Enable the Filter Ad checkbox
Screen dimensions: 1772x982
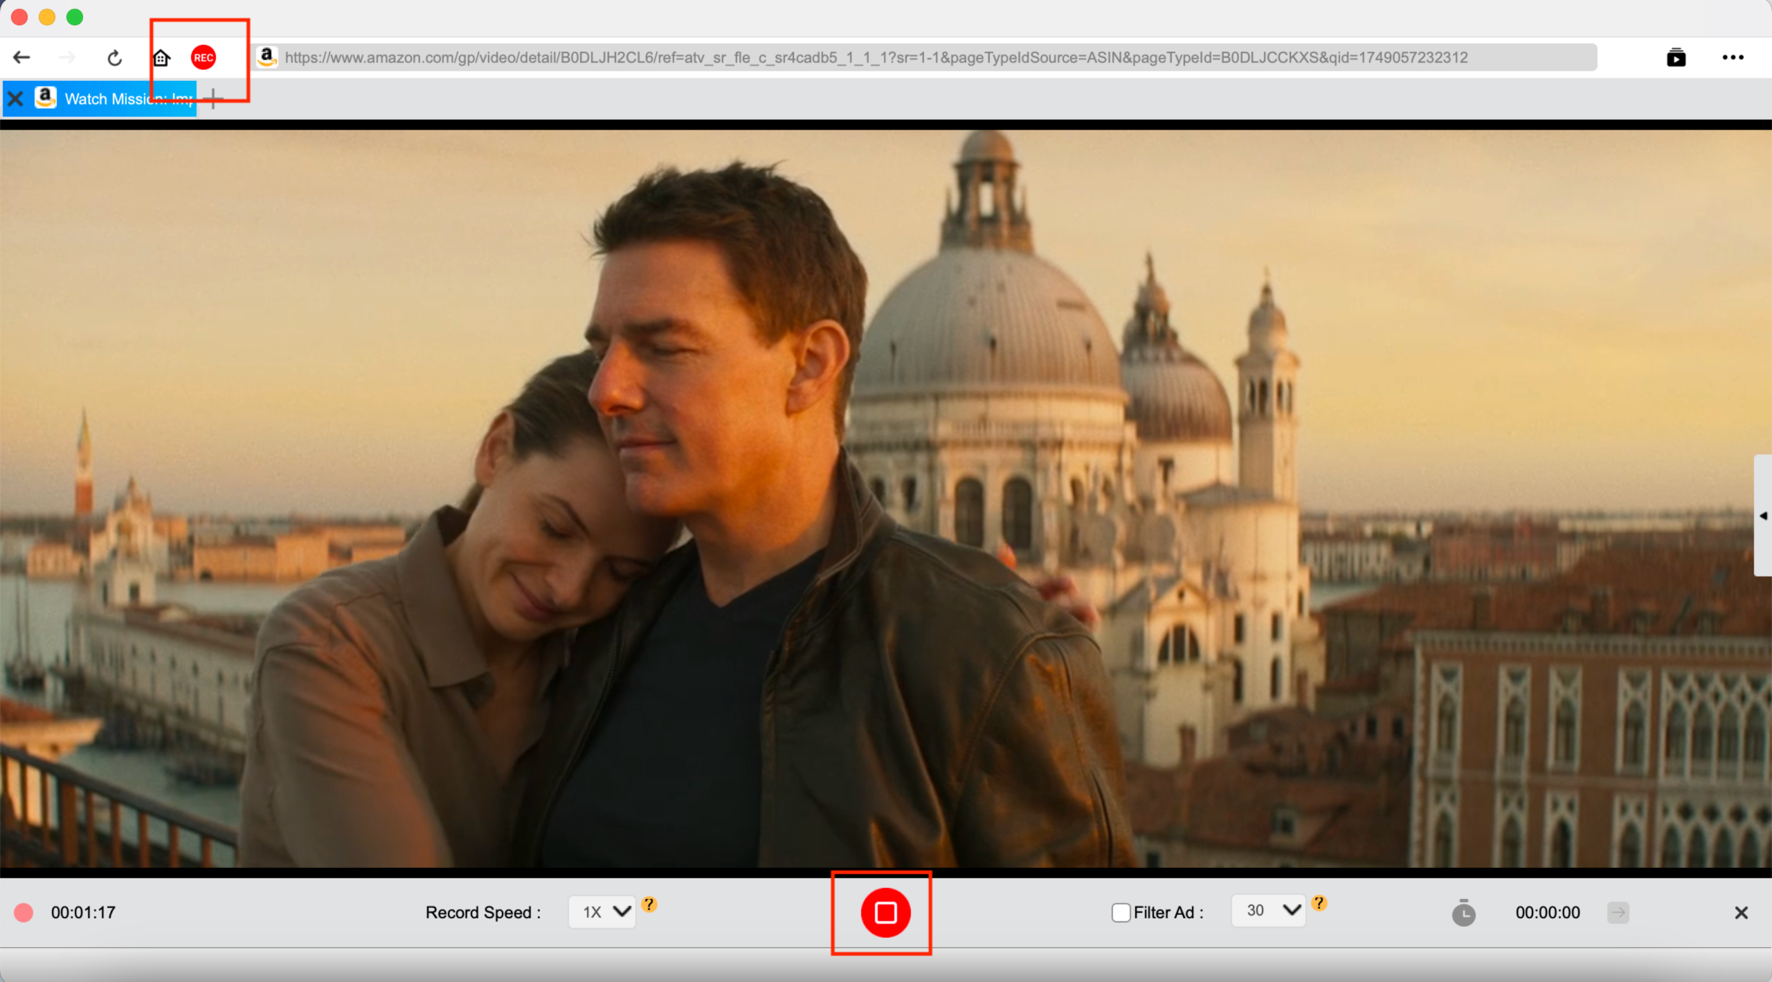[1121, 913]
